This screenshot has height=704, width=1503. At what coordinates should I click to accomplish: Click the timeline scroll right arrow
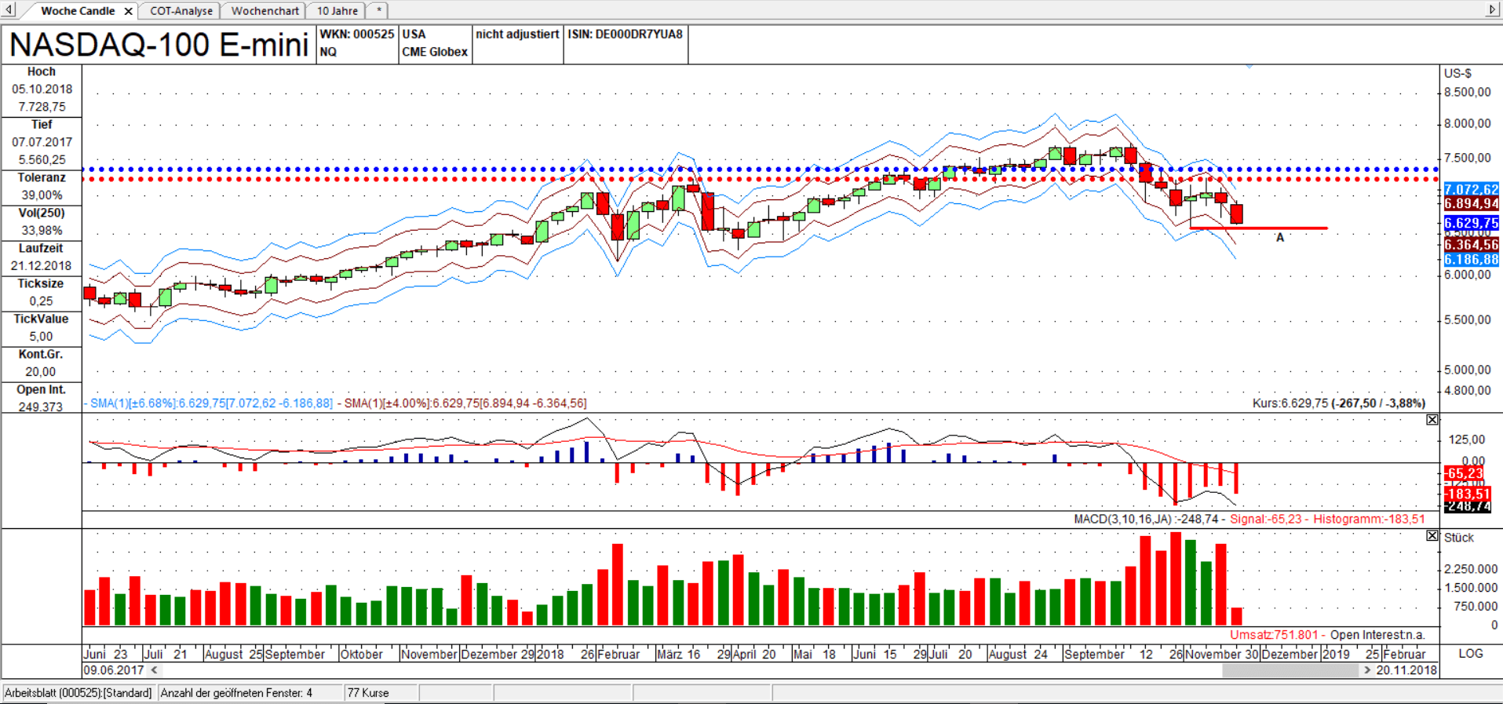click(1367, 670)
